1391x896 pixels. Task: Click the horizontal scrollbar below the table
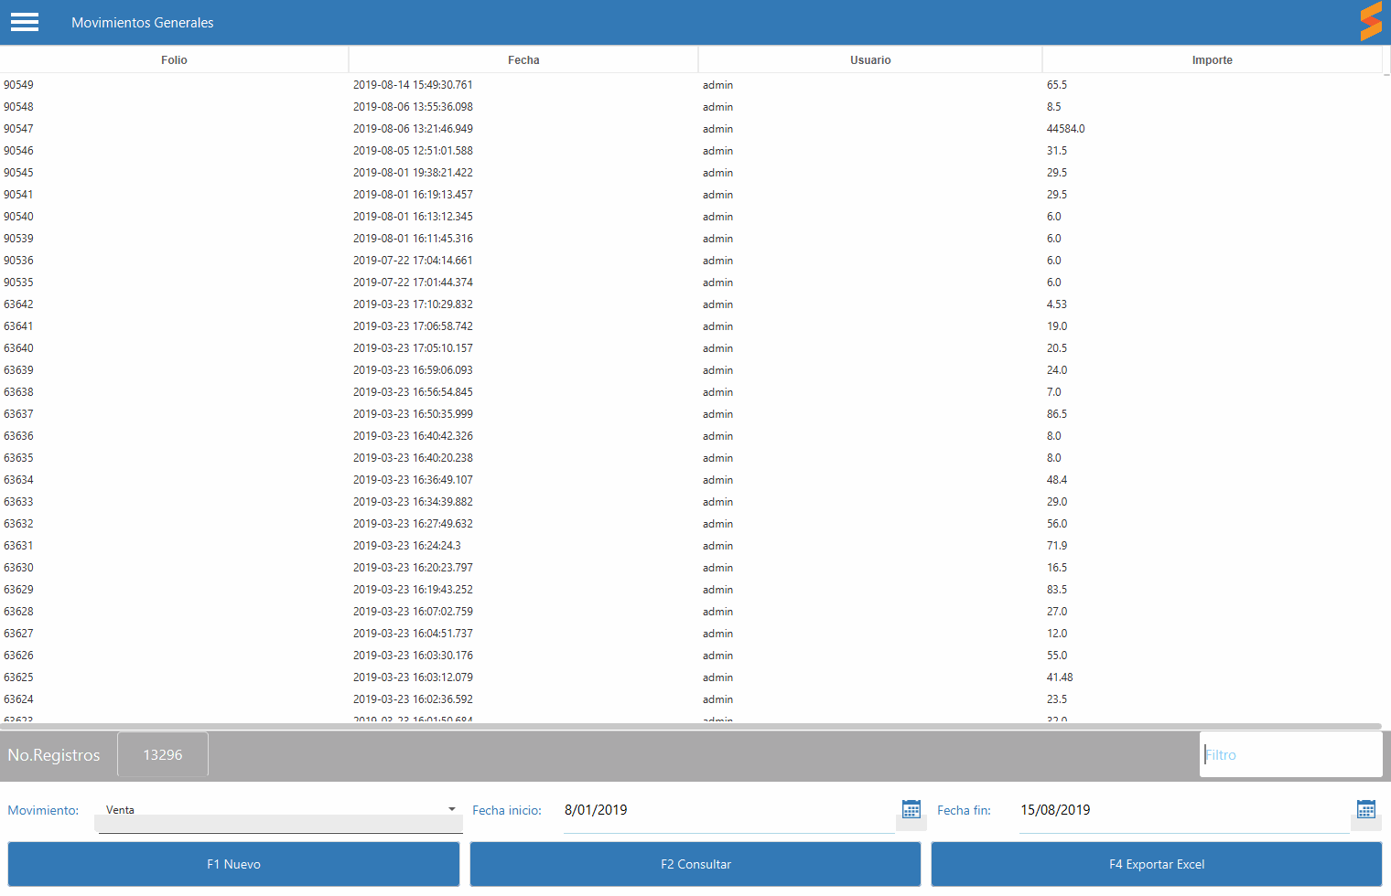(691, 727)
